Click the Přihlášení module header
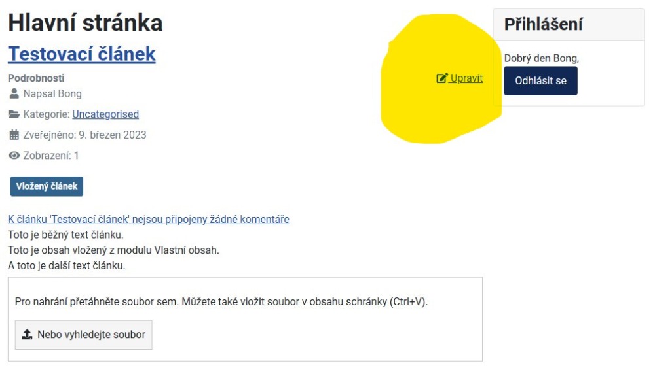The image size is (655, 370). tap(543, 25)
